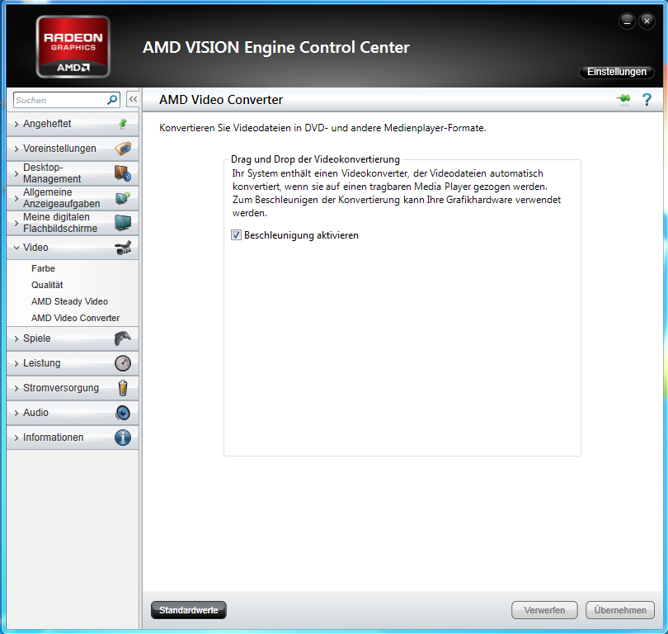The image size is (668, 634).
Task: Click the AMD Video Converter page title
Action: (221, 100)
